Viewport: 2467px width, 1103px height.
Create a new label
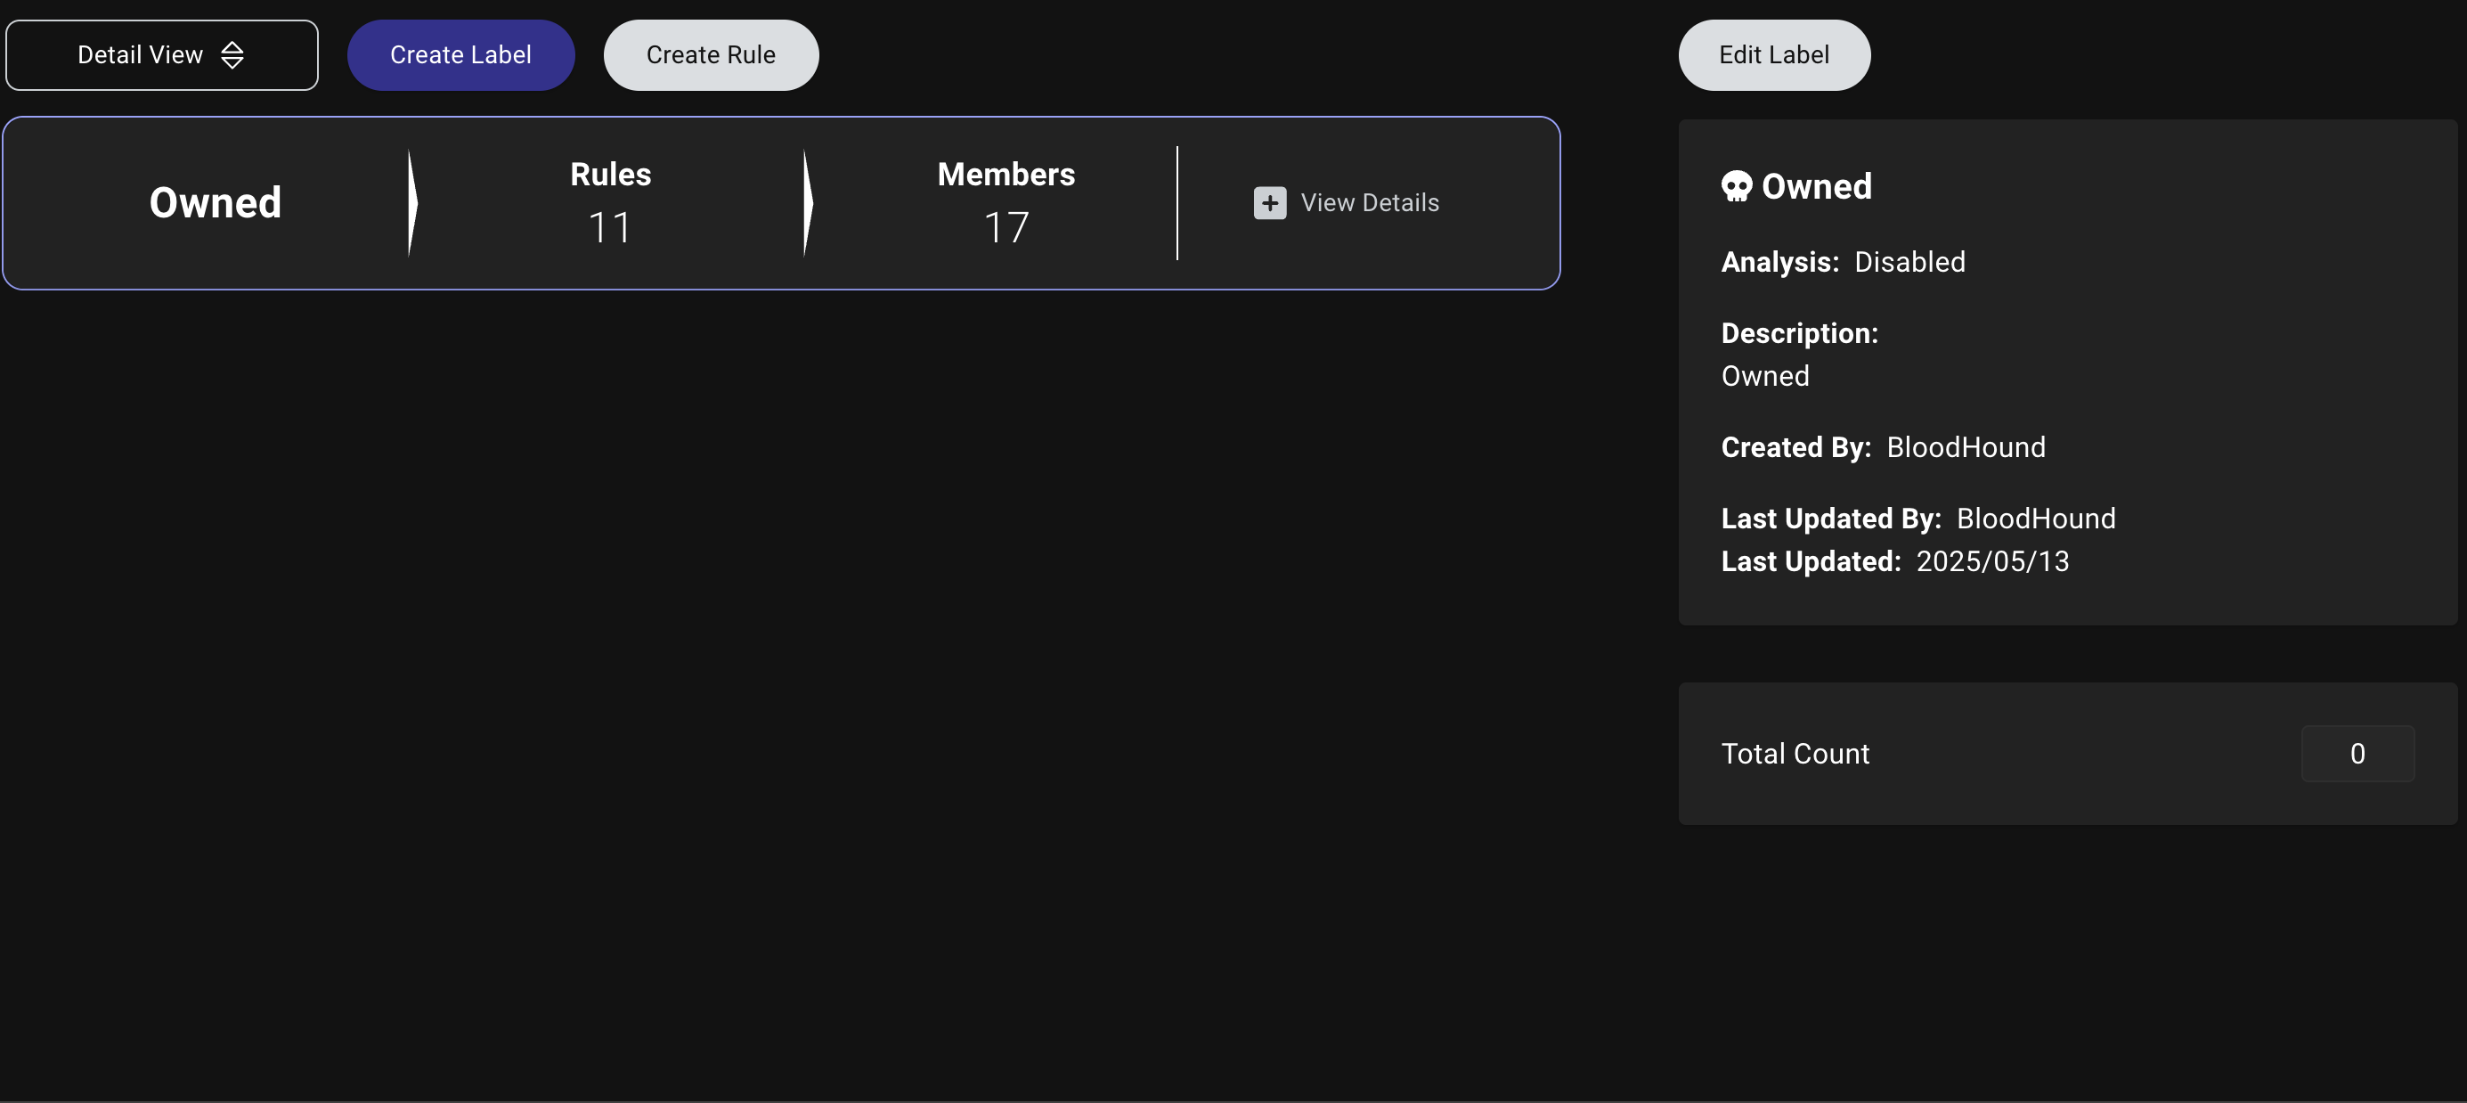[460, 54]
